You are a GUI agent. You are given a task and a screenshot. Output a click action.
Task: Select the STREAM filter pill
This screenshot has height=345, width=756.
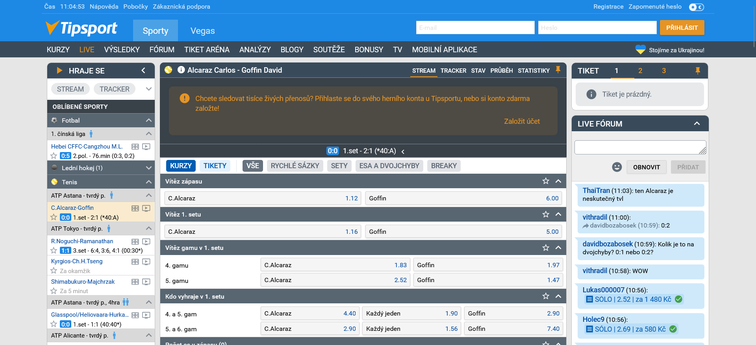pyautogui.click(x=70, y=89)
